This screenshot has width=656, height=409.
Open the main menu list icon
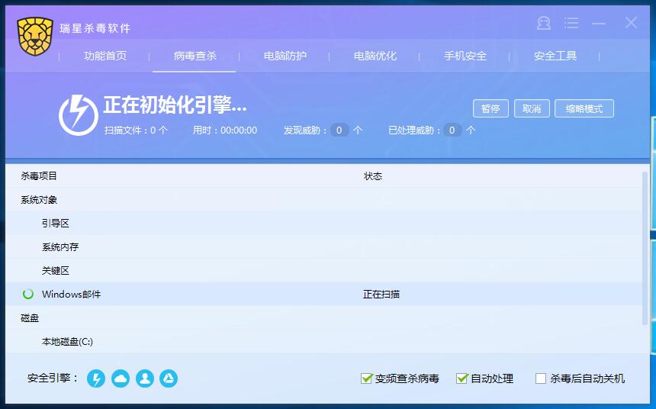[571, 23]
